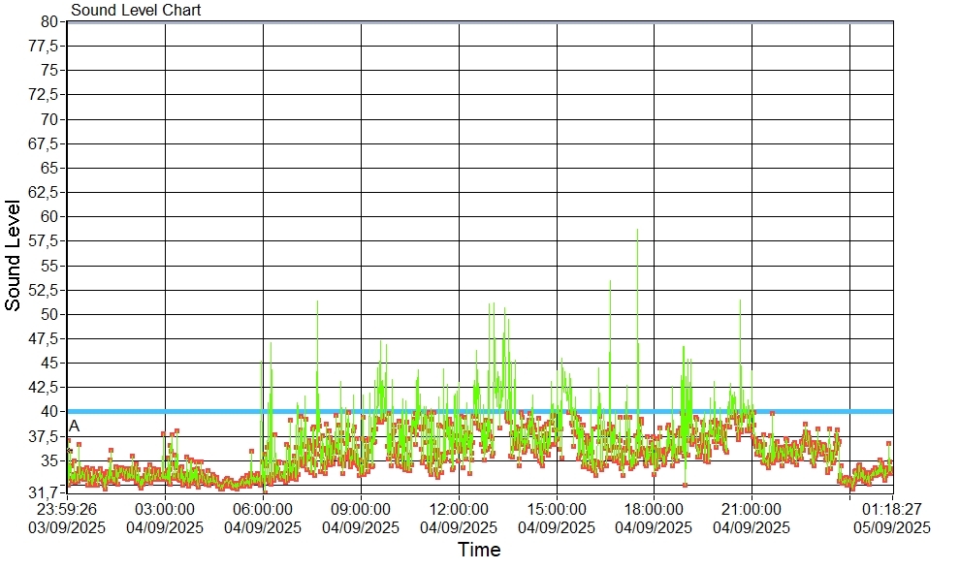960x570 pixels.
Task: Choose the 21:00:00 time axis label
Action: click(752, 509)
